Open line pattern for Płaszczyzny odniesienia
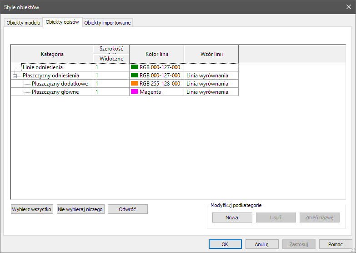The height and width of the screenshot is (253, 356). (211, 76)
